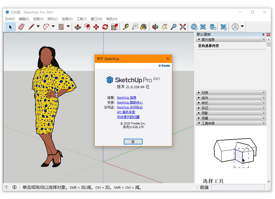Close the 关于 SketchUp dialog
Screen dimensions: 275x199
pos(168,59)
